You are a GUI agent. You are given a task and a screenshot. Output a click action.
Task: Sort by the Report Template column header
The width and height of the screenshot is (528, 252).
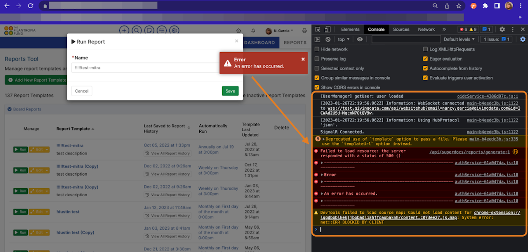click(x=75, y=129)
